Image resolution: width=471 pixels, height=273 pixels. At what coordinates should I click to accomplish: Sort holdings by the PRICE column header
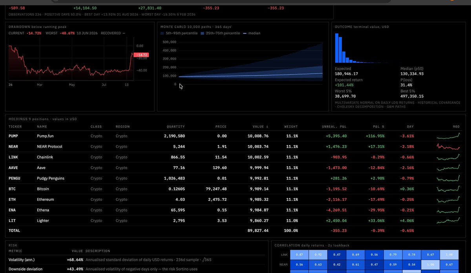pyautogui.click(x=221, y=126)
